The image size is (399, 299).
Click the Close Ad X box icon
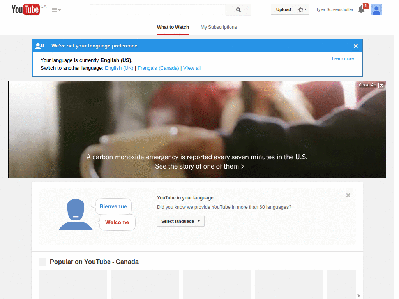(381, 85)
